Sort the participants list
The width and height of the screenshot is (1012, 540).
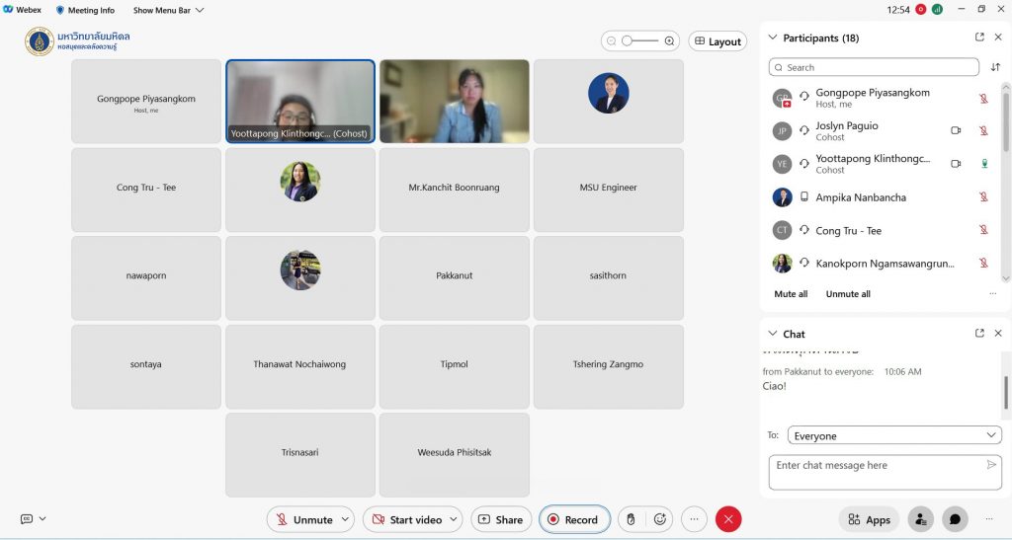click(995, 67)
